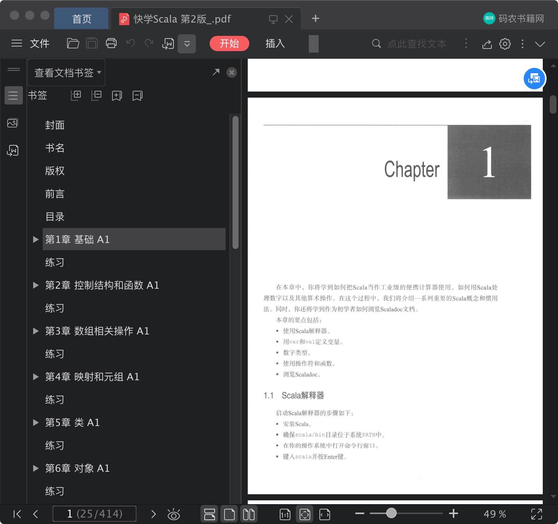Click the redo arrow icon
This screenshot has width=558, height=524.
[149, 43]
